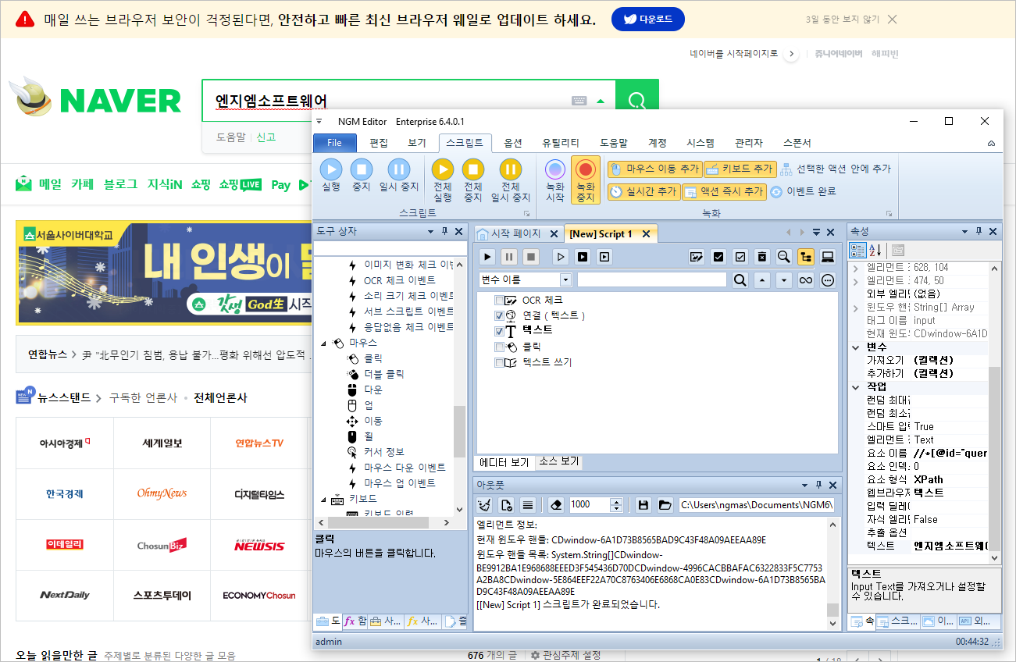Click the editor toolbar delete (trash) icon
This screenshot has width=1016, height=662.
point(762,256)
